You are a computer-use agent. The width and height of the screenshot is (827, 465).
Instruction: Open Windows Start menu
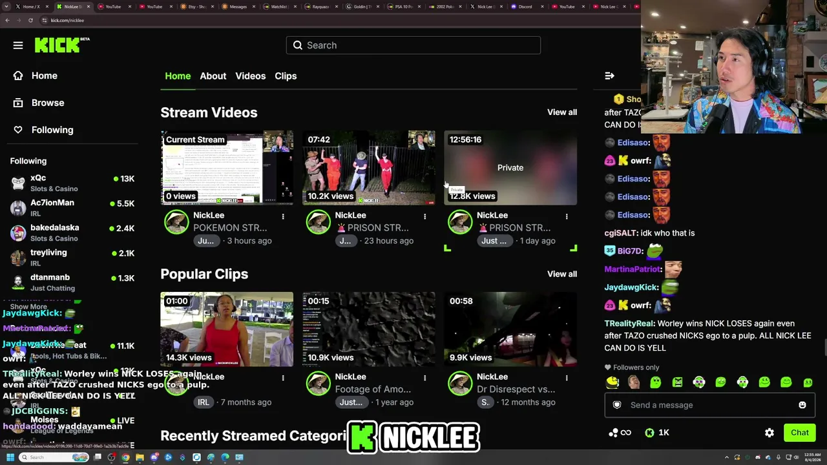tap(10, 457)
